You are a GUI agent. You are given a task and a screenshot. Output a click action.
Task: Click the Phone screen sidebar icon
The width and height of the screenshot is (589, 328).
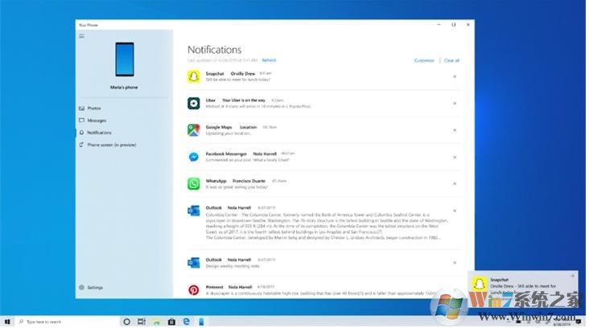pyautogui.click(x=81, y=145)
